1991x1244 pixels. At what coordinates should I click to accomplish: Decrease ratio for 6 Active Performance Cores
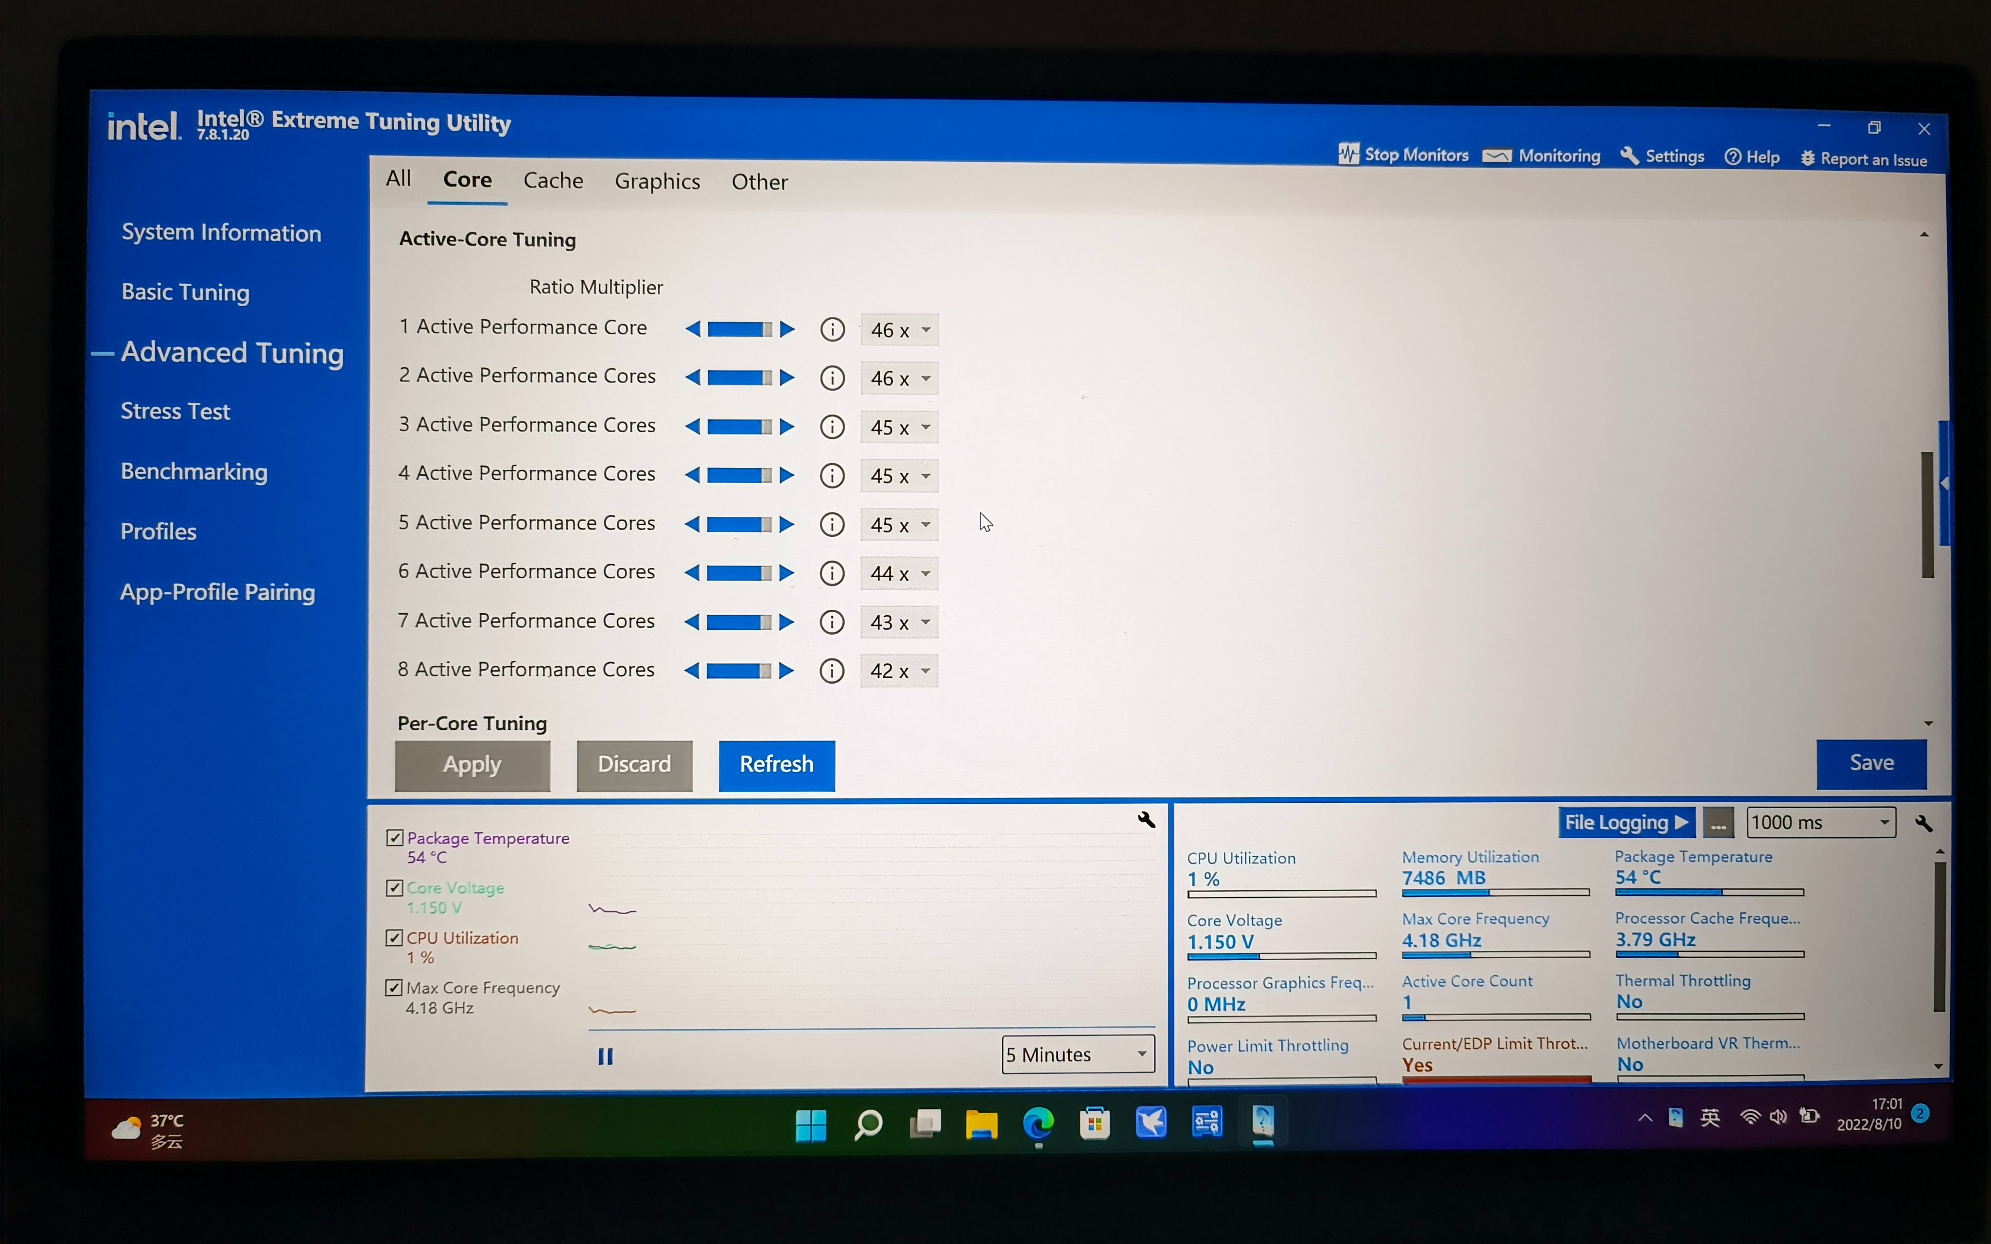tap(692, 572)
